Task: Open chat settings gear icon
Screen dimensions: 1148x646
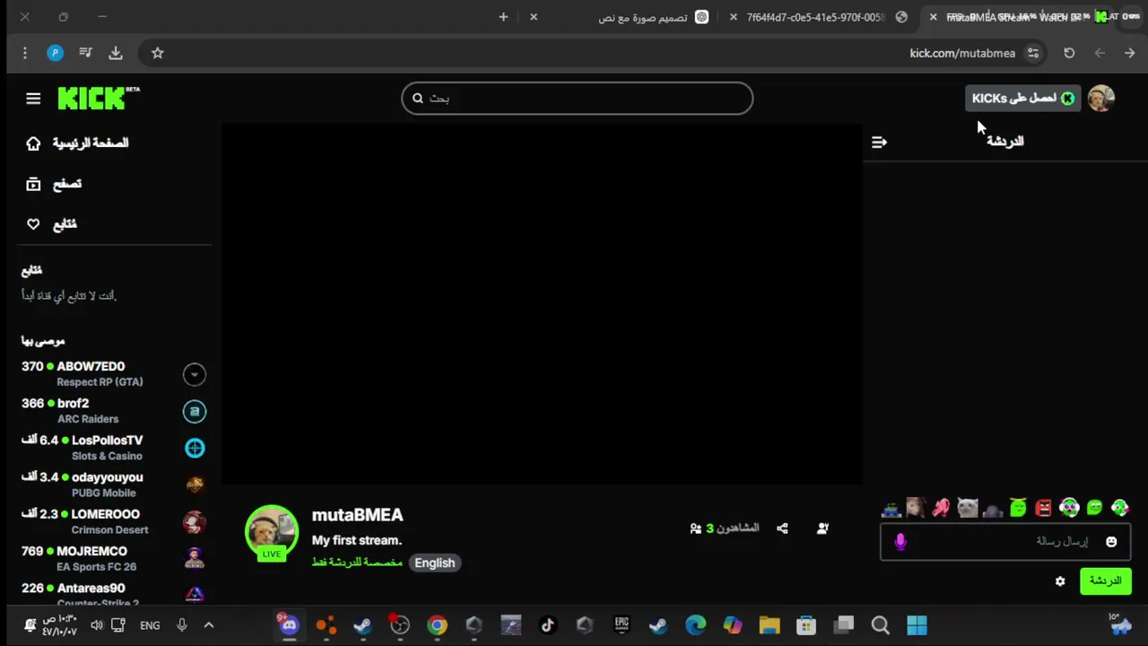Action: tap(1060, 581)
